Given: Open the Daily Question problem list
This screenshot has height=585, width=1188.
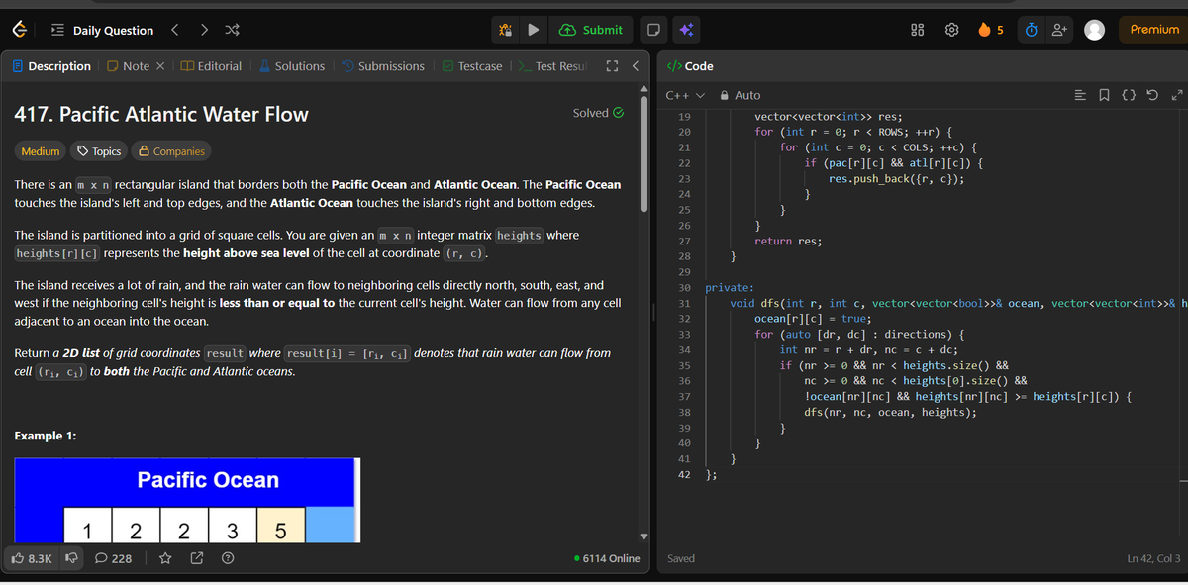Looking at the screenshot, I should pyautogui.click(x=104, y=31).
